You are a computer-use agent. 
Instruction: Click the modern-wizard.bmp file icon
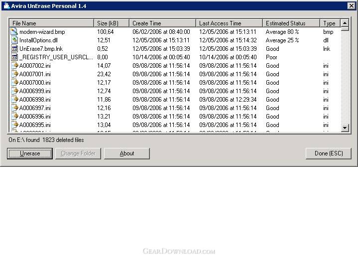(14, 32)
